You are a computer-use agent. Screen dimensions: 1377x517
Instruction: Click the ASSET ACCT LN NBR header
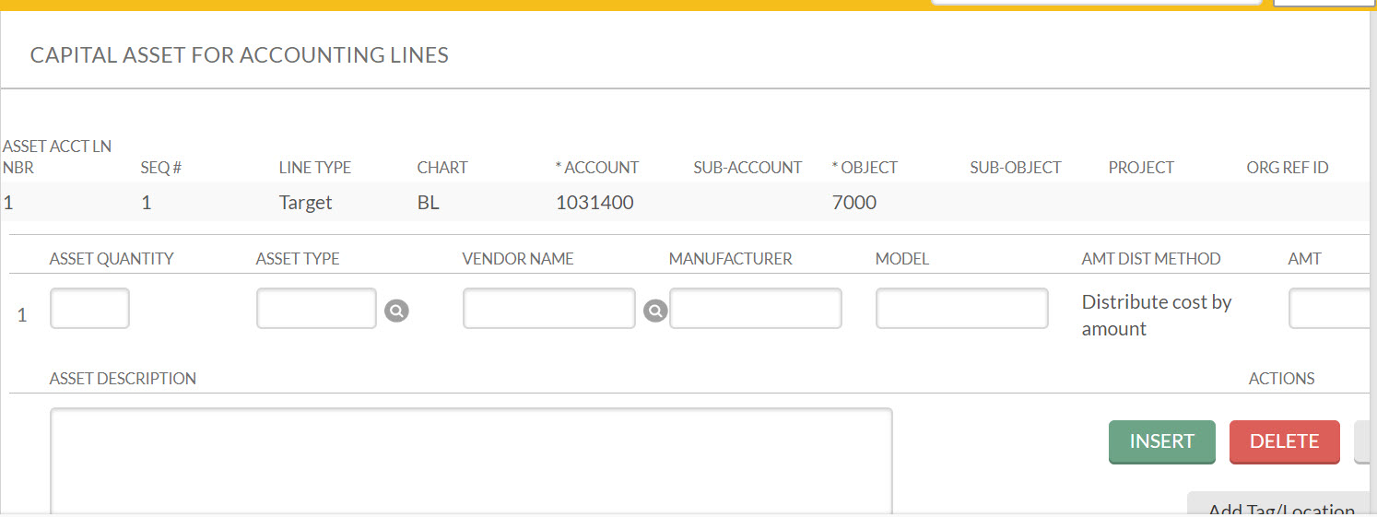(x=57, y=157)
